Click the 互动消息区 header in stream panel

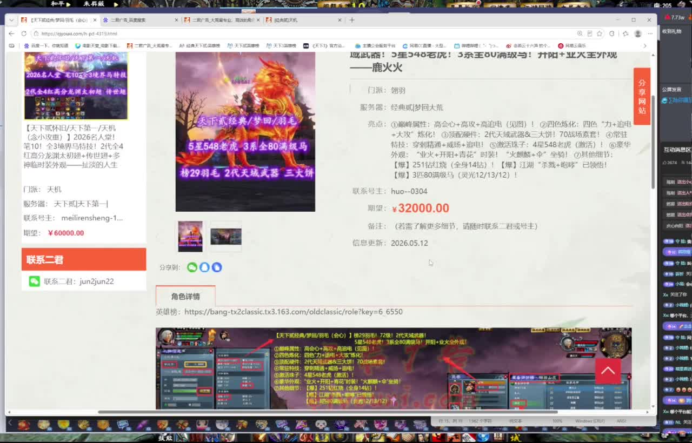pyautogui.click(x=677, y=150)
